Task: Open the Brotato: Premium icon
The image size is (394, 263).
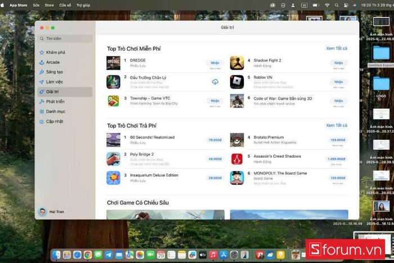Action: point(237,140)
